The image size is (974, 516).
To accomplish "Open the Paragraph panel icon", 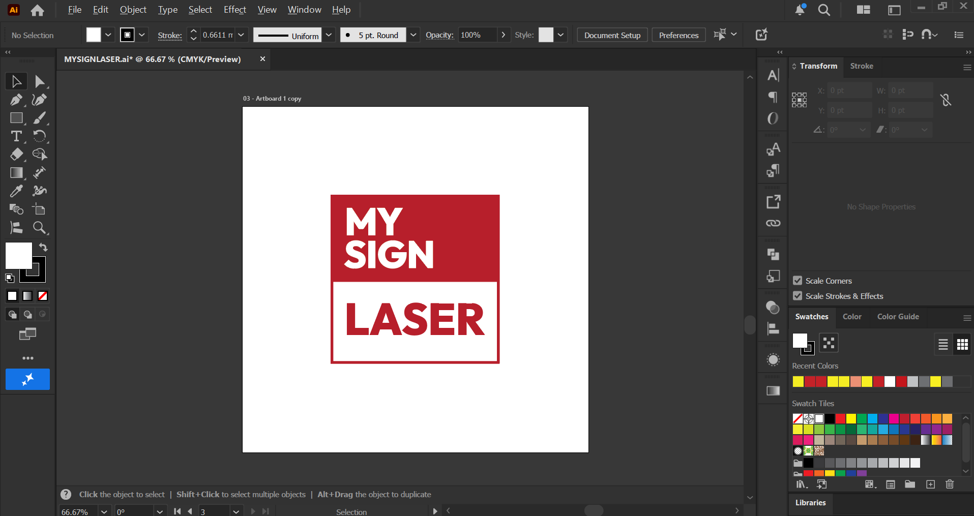I will click(773, 97).
